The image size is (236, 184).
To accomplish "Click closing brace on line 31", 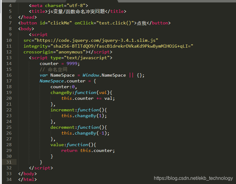I will [41, 162].
